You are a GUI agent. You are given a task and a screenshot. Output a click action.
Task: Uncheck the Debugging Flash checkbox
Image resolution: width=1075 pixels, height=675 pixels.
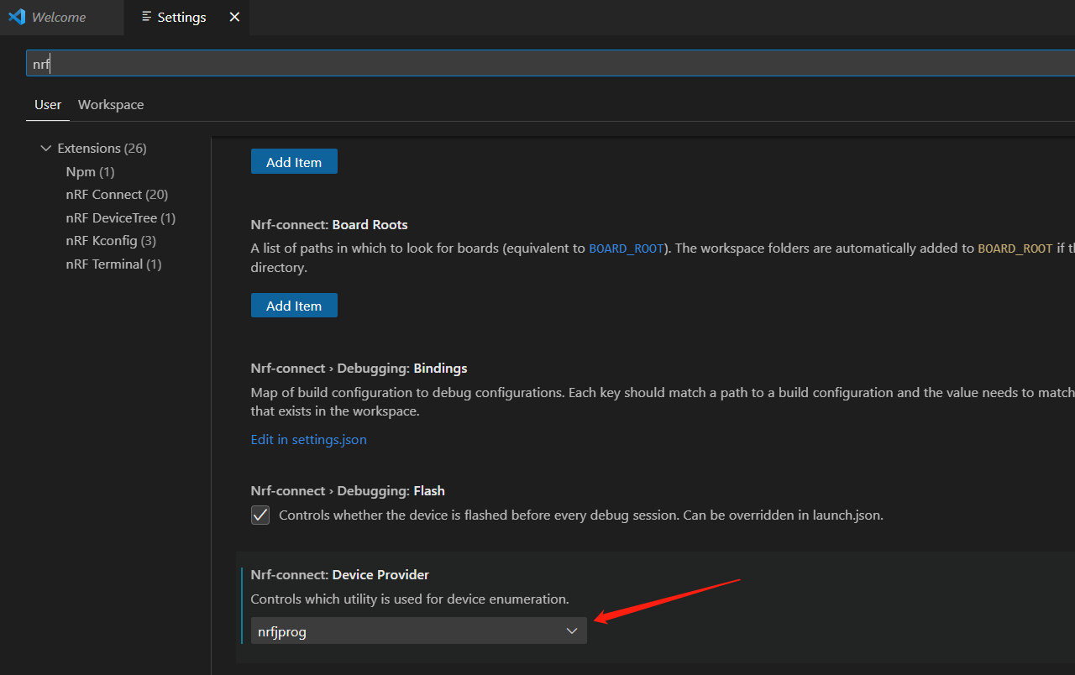[260, 515]
